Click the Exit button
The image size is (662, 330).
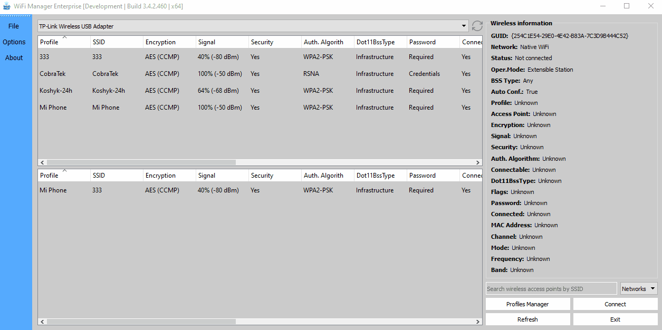[x=615, y=319]
